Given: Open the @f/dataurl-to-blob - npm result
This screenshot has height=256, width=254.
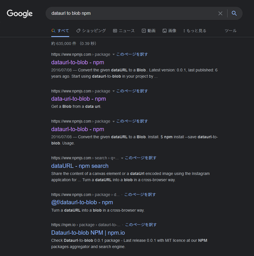Looking at the screenshot, I should coord(82,202).
